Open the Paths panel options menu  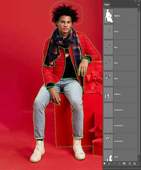[139, 5]
